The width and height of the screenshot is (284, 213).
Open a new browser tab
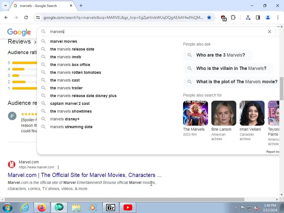pyautogui.click(x=81, y=6)
